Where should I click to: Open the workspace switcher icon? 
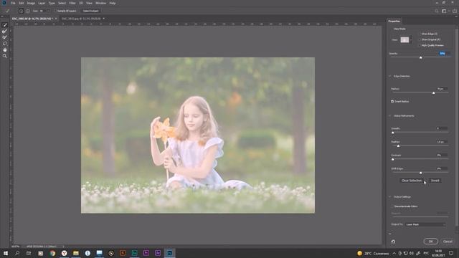point(444,11)
